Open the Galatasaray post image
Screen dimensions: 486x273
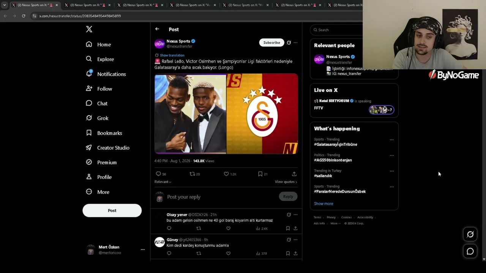(x=262, y=114)
